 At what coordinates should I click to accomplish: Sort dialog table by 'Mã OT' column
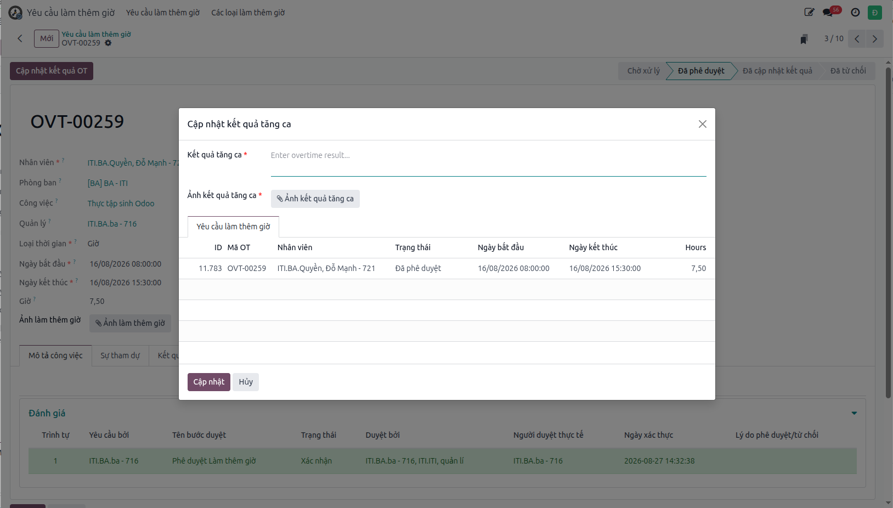239,247
